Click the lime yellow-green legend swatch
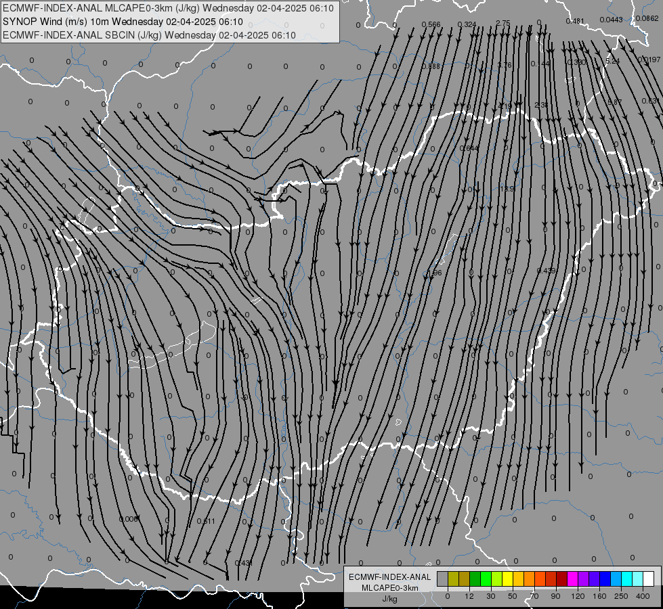Image resolution: width=663 pixels, height=609 pixels. tap(497, 579)
